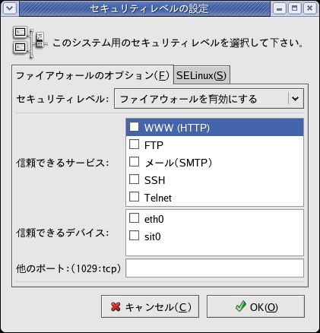Enable the SSH trusted service
This screenshot has height=333, width=320.
point(134,179)
